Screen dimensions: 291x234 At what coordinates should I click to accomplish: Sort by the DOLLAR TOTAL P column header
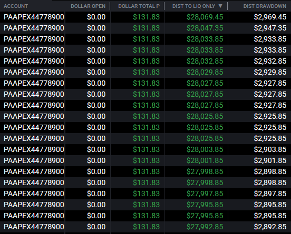tap(139, 6)
